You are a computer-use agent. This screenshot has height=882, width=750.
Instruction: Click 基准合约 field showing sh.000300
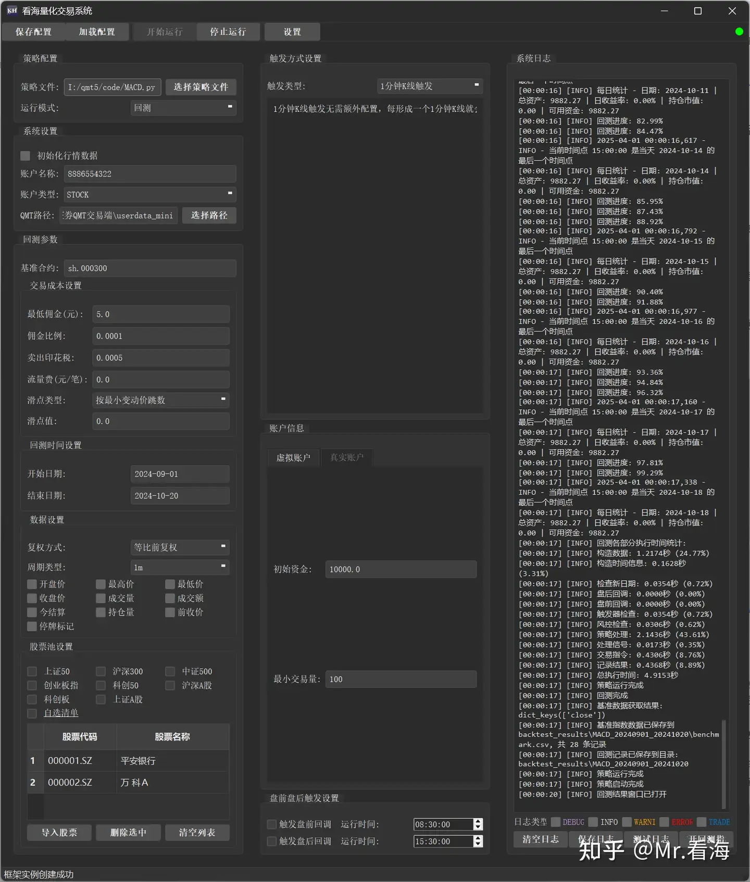[x=150, y=268]
